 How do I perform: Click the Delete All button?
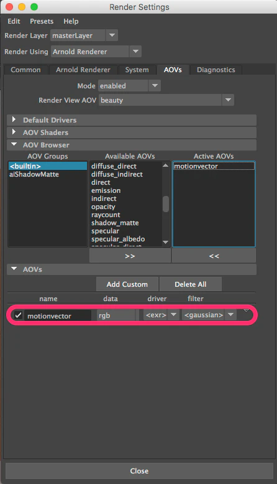pos(191,284)
